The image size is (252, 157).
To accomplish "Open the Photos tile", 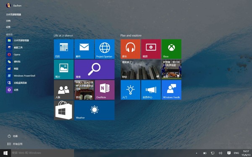I will pos(64,69).
